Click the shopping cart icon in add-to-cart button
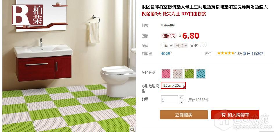274x132 pixels. [x=223, y=115]
